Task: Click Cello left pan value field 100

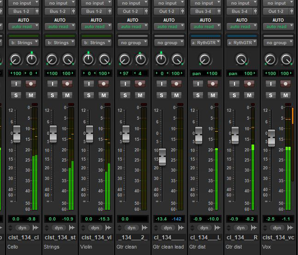Action: (16, 74)
